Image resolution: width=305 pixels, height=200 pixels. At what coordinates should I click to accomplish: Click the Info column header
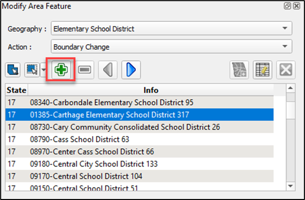(x=151, y=90)
